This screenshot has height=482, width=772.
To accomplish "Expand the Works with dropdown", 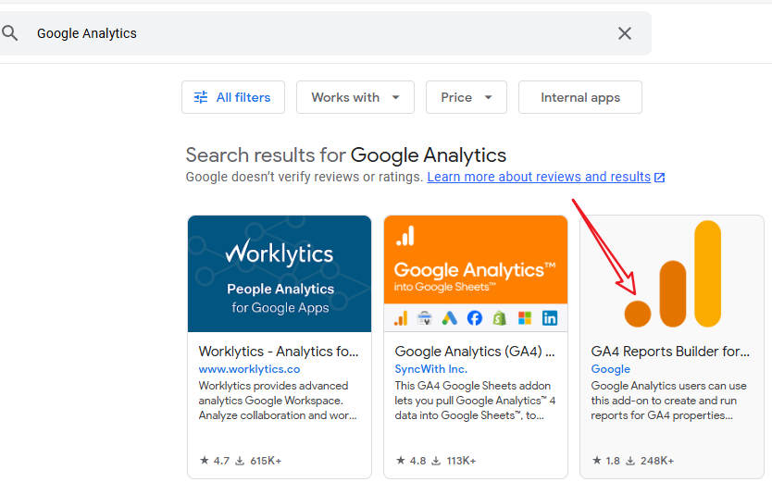I will (355, 97).
